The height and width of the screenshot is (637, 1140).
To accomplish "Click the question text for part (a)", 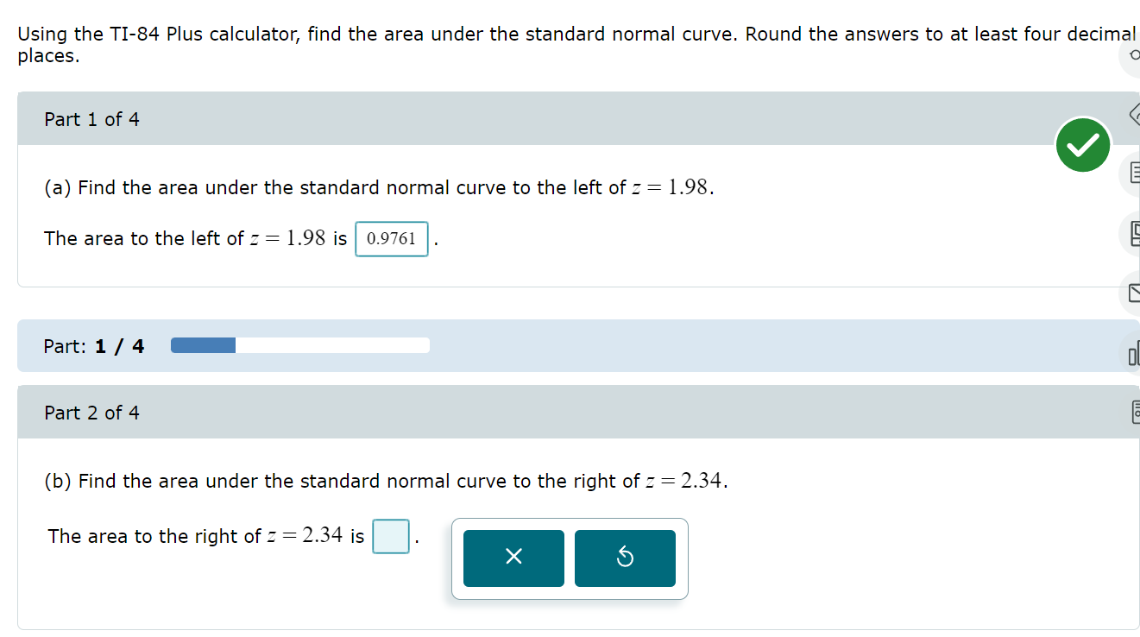I will coord(376,186).
